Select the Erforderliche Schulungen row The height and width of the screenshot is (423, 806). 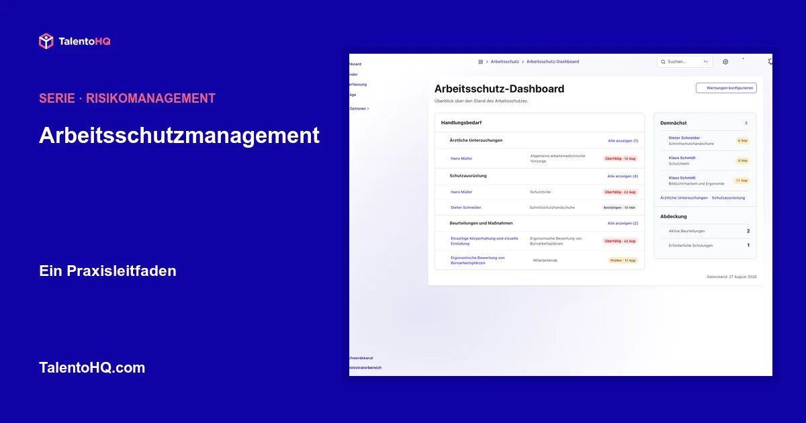(x=705, y=246)
